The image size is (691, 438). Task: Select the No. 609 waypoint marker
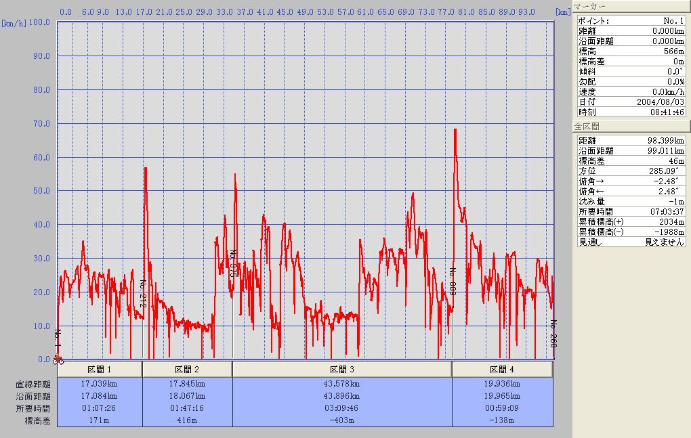453,281
